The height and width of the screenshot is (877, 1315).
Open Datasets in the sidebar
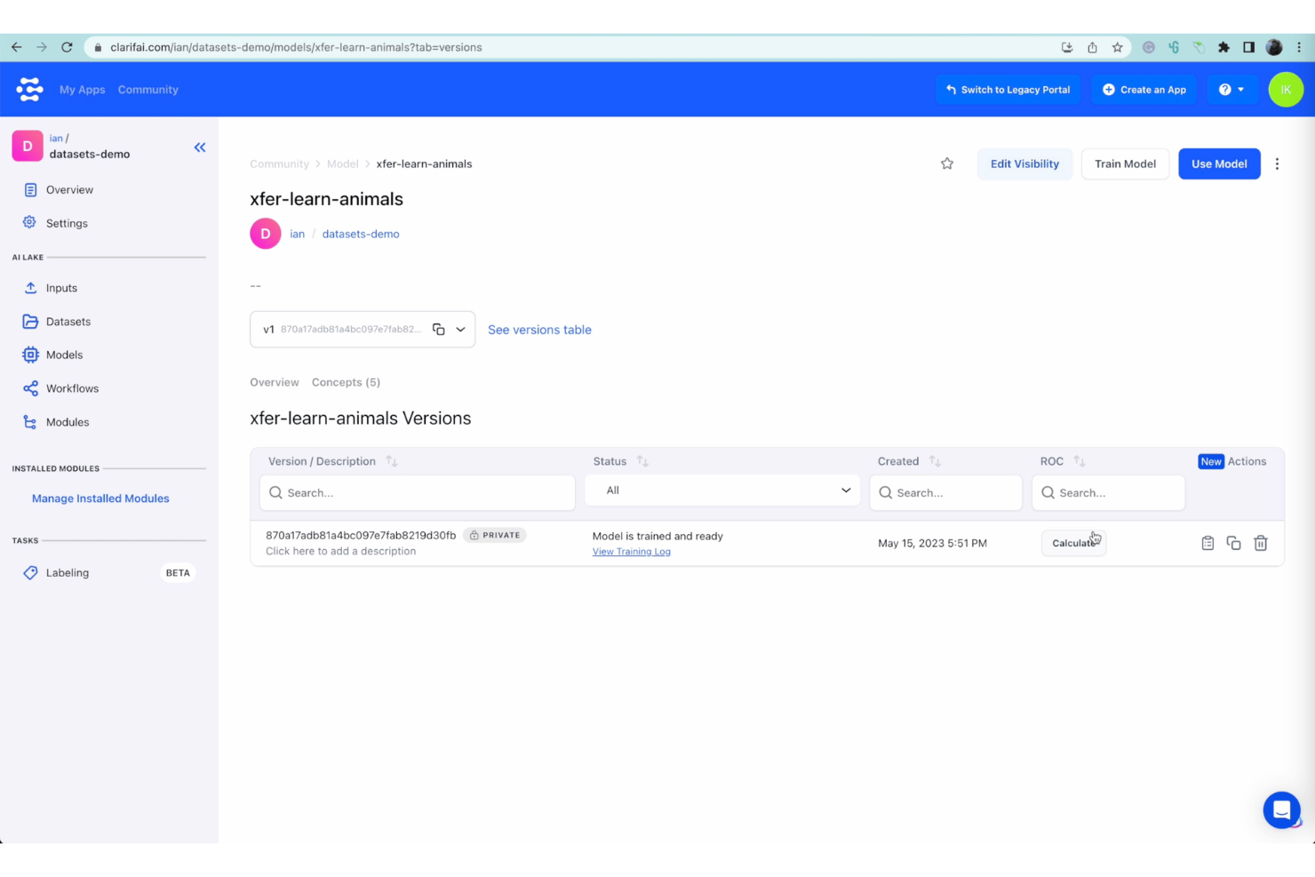(x=68, y=322)
